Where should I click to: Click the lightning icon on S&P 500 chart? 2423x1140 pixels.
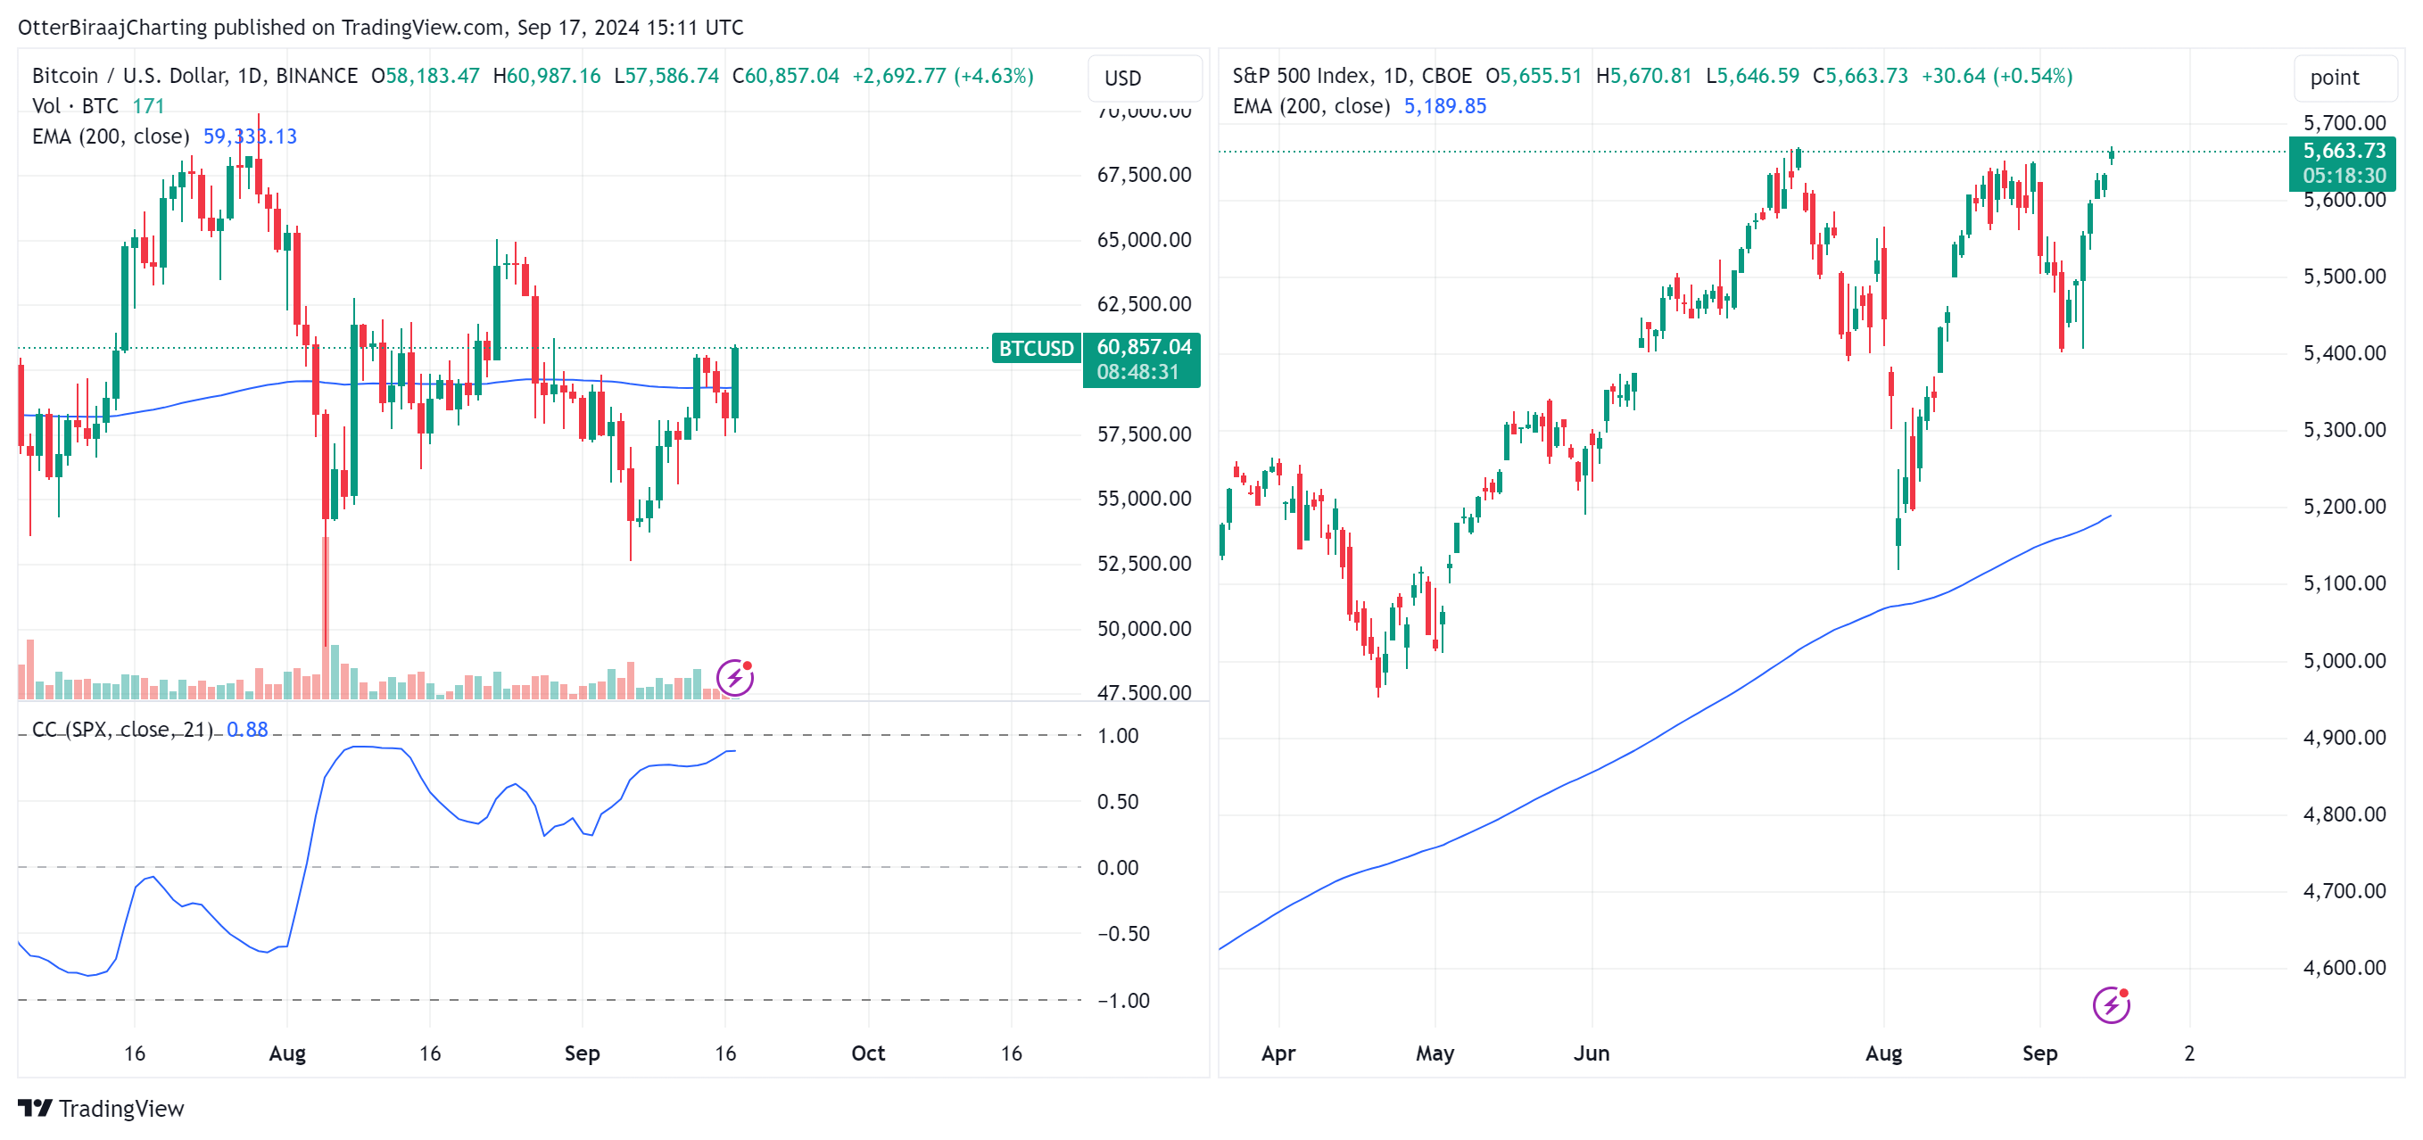(2111, 1004)
